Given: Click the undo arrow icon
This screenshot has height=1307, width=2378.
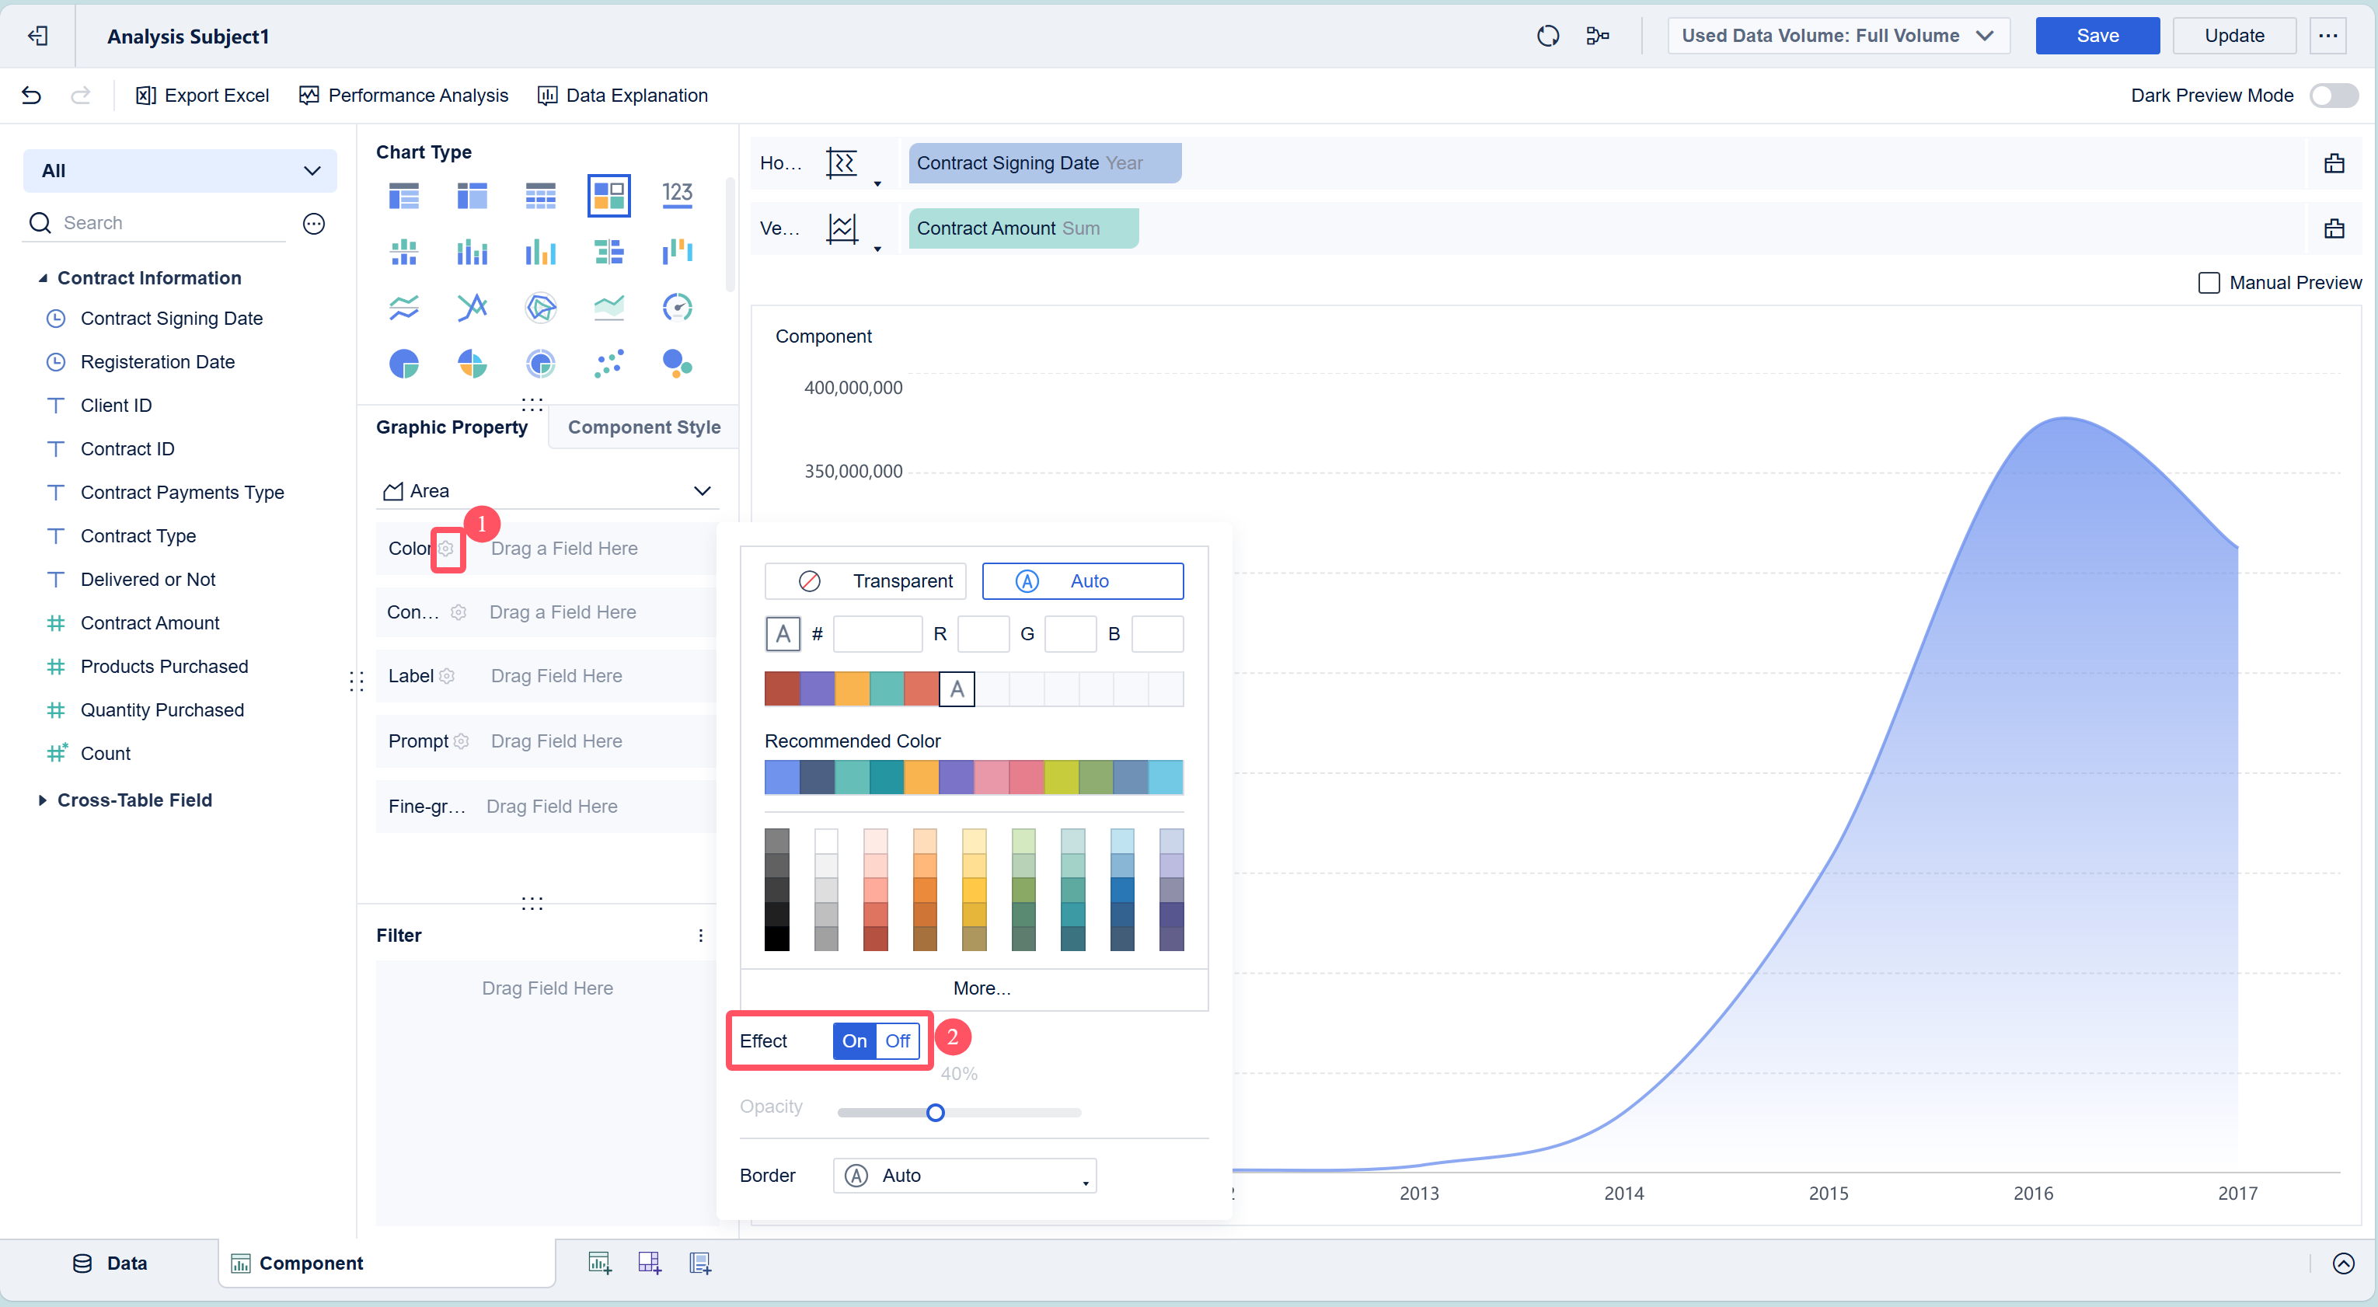Looking at the screenshot, I should tap(31, 95).
